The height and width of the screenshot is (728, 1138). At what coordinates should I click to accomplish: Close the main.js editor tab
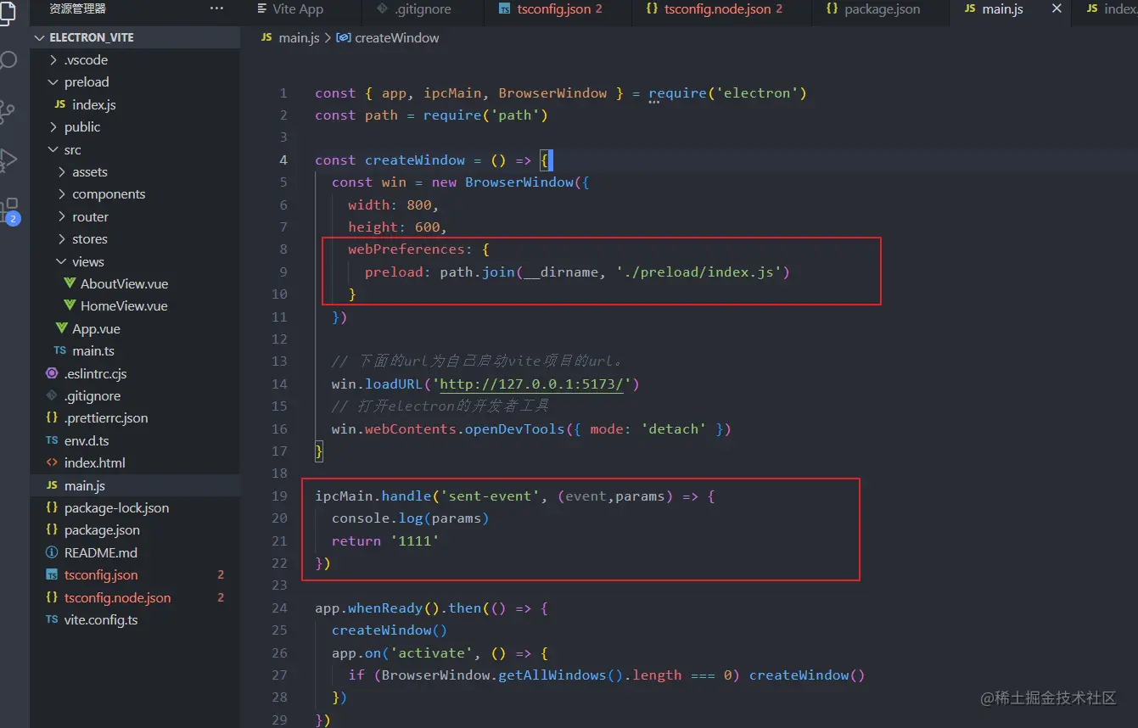(1057, 8)
